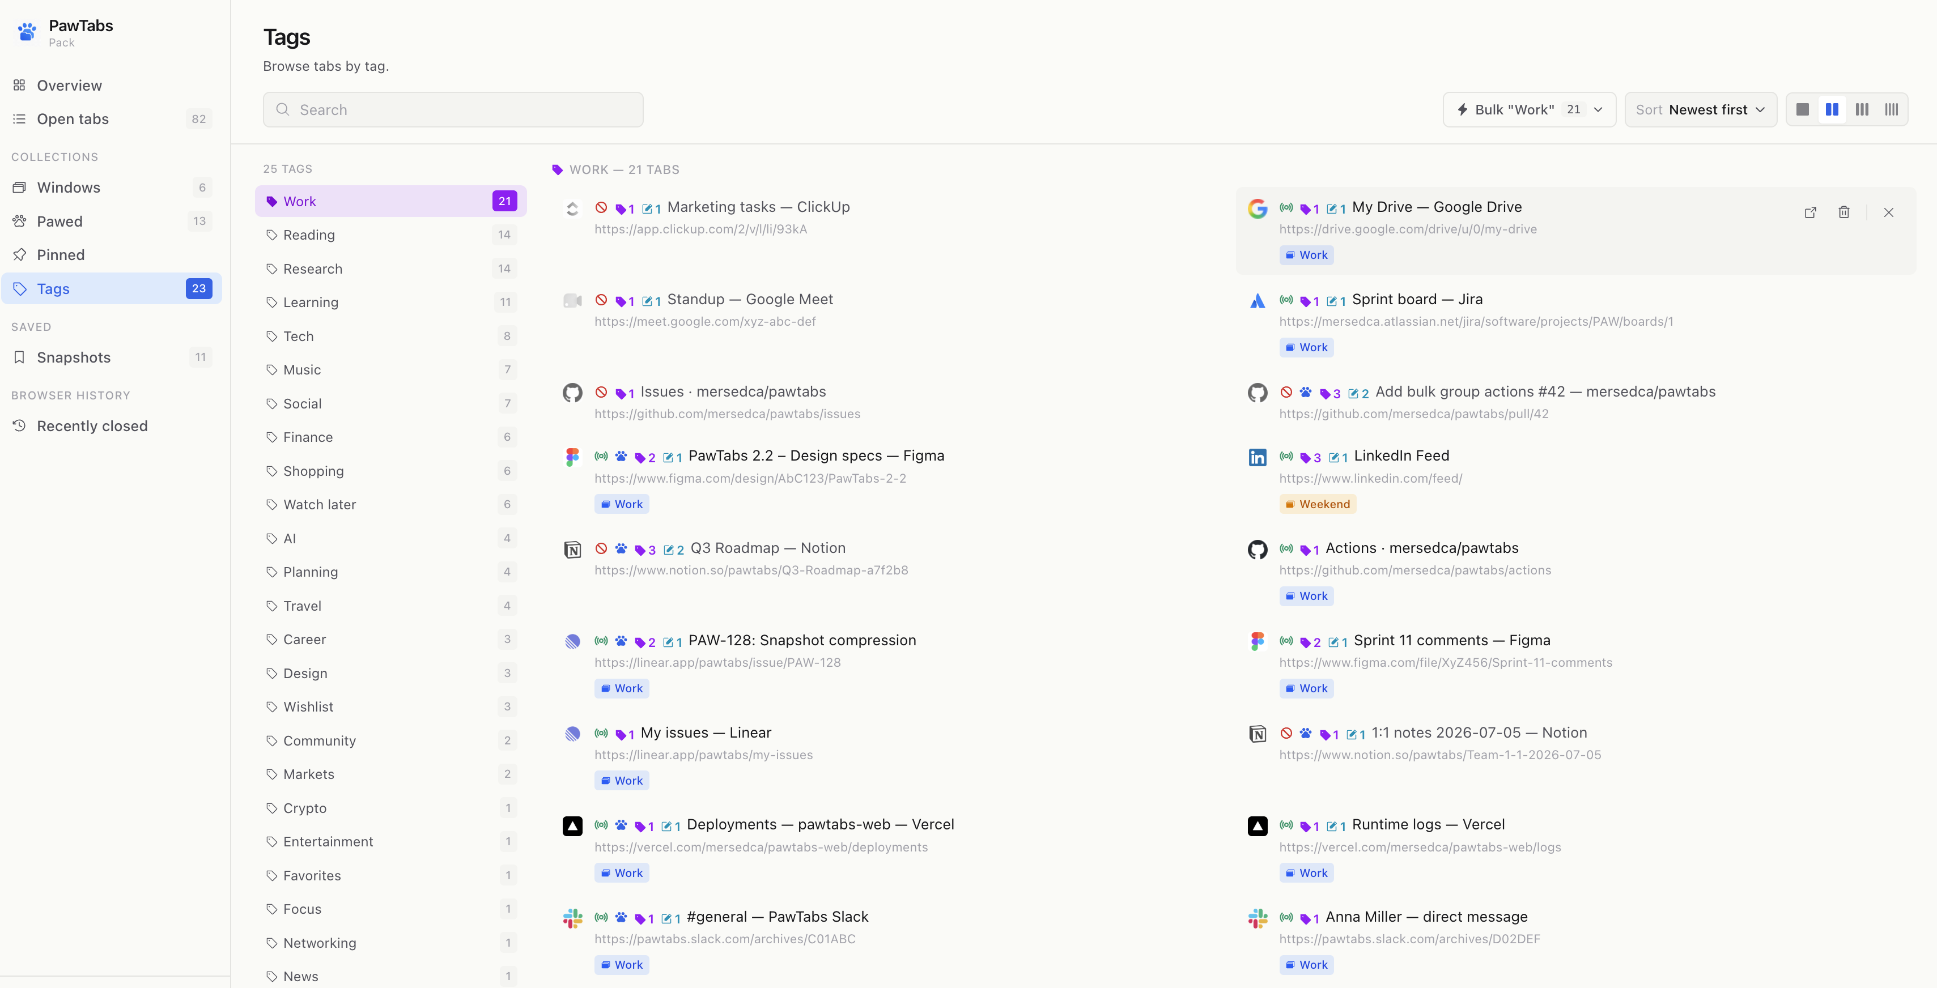
Task: Switch to three-column layout view
Action: click(x=1862, y=110)
